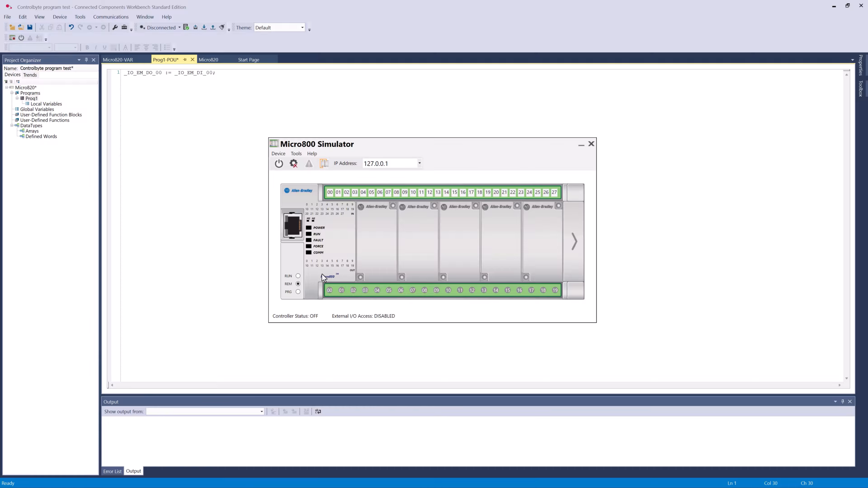The width and height of the screenshot is (868, 488).
Task: Click simulator output terminal 19
Action: pos(555,290)
